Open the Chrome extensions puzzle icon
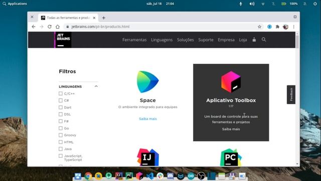The width and height of the screenshot is (321, 181). click(x=277, y=27)
